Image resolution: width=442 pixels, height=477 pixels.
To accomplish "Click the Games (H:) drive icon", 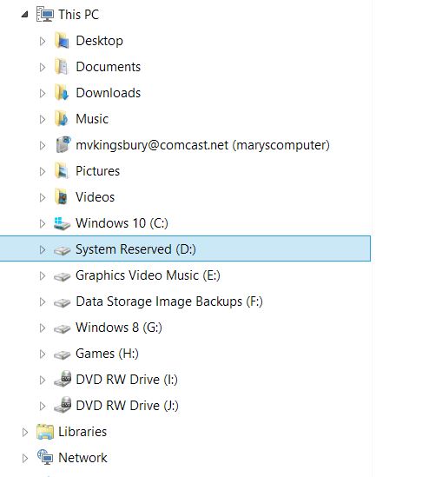I will [x=62, y=354].
